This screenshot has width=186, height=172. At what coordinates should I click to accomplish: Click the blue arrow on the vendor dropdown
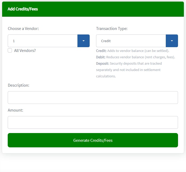[x=83, y=41]
